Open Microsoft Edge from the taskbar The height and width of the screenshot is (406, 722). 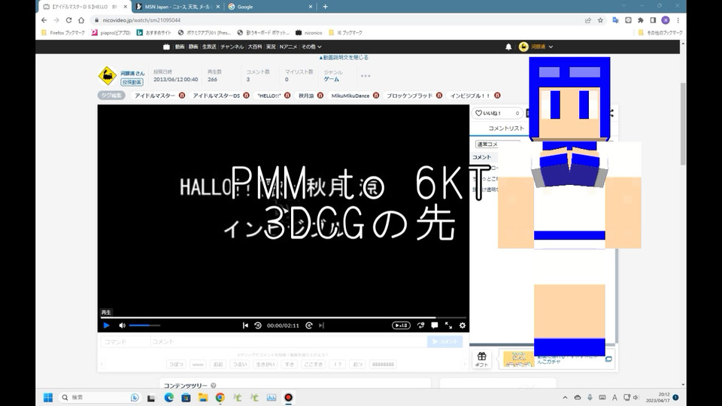click(169, 397)
